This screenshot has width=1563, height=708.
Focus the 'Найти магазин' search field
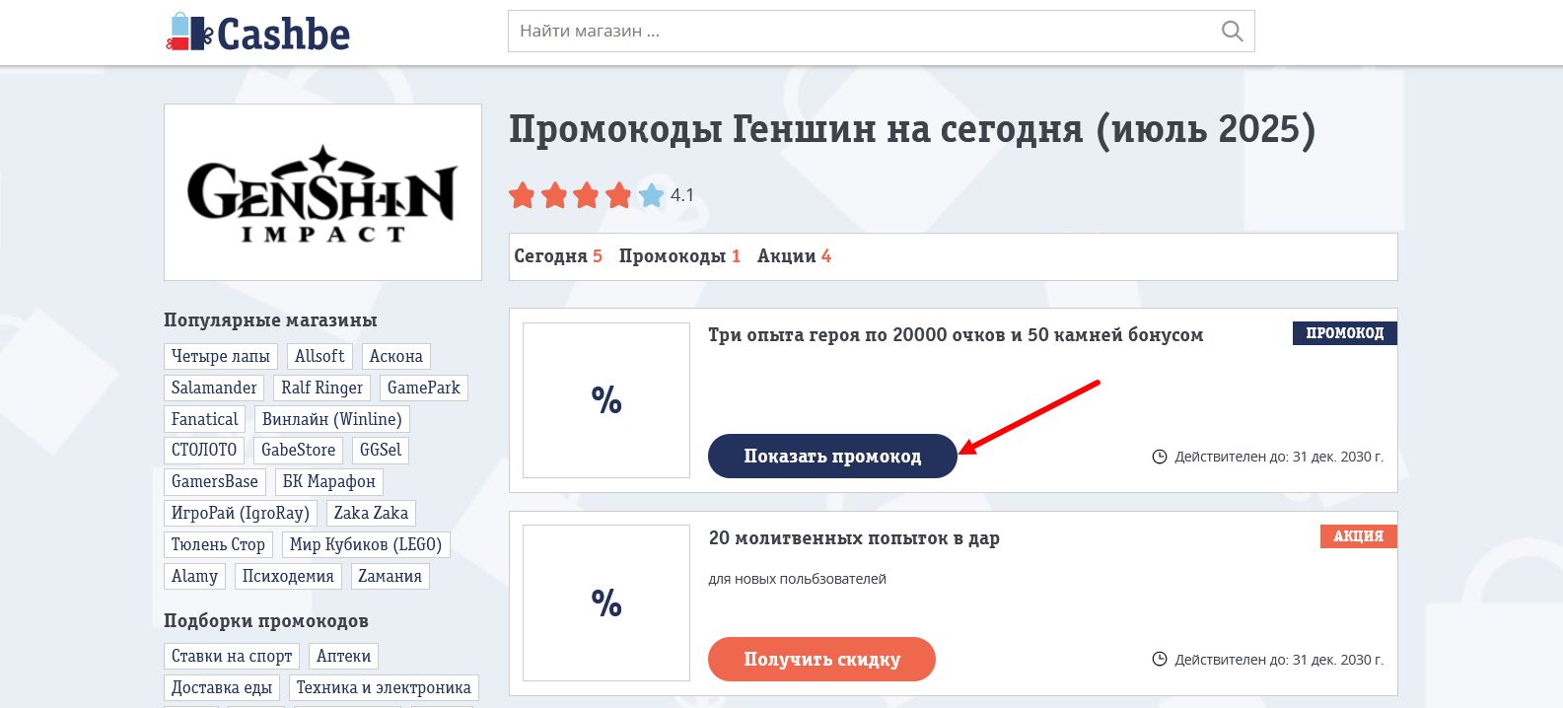point(881,32)
